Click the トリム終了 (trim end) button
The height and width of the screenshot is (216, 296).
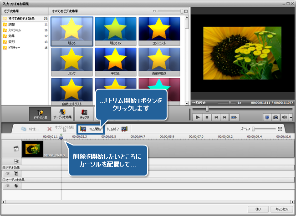117,129
